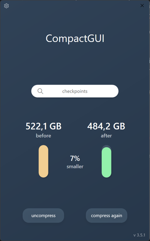This screenshot has height=241, width=150.
Task: Click the CompactGUI title text
Action: click(x=75, y=38)
